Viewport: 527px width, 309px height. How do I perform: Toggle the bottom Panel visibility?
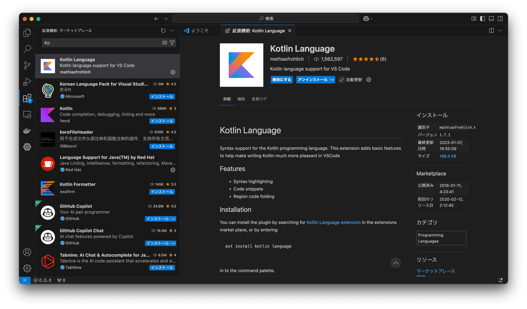click(x=491, y=18)
